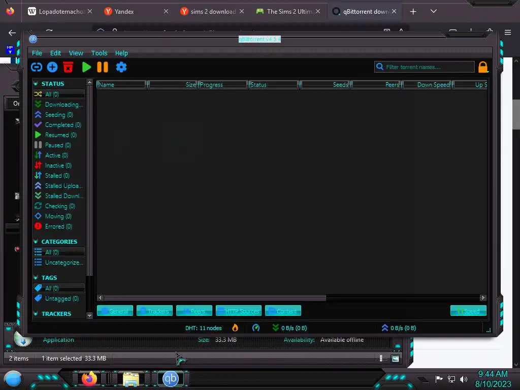
Task: Select the Inactive (0) filter
Action: point(59,166)
